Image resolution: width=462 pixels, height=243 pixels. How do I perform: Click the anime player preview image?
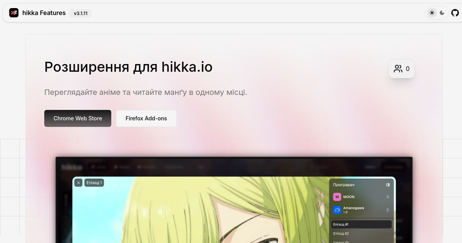234,200
